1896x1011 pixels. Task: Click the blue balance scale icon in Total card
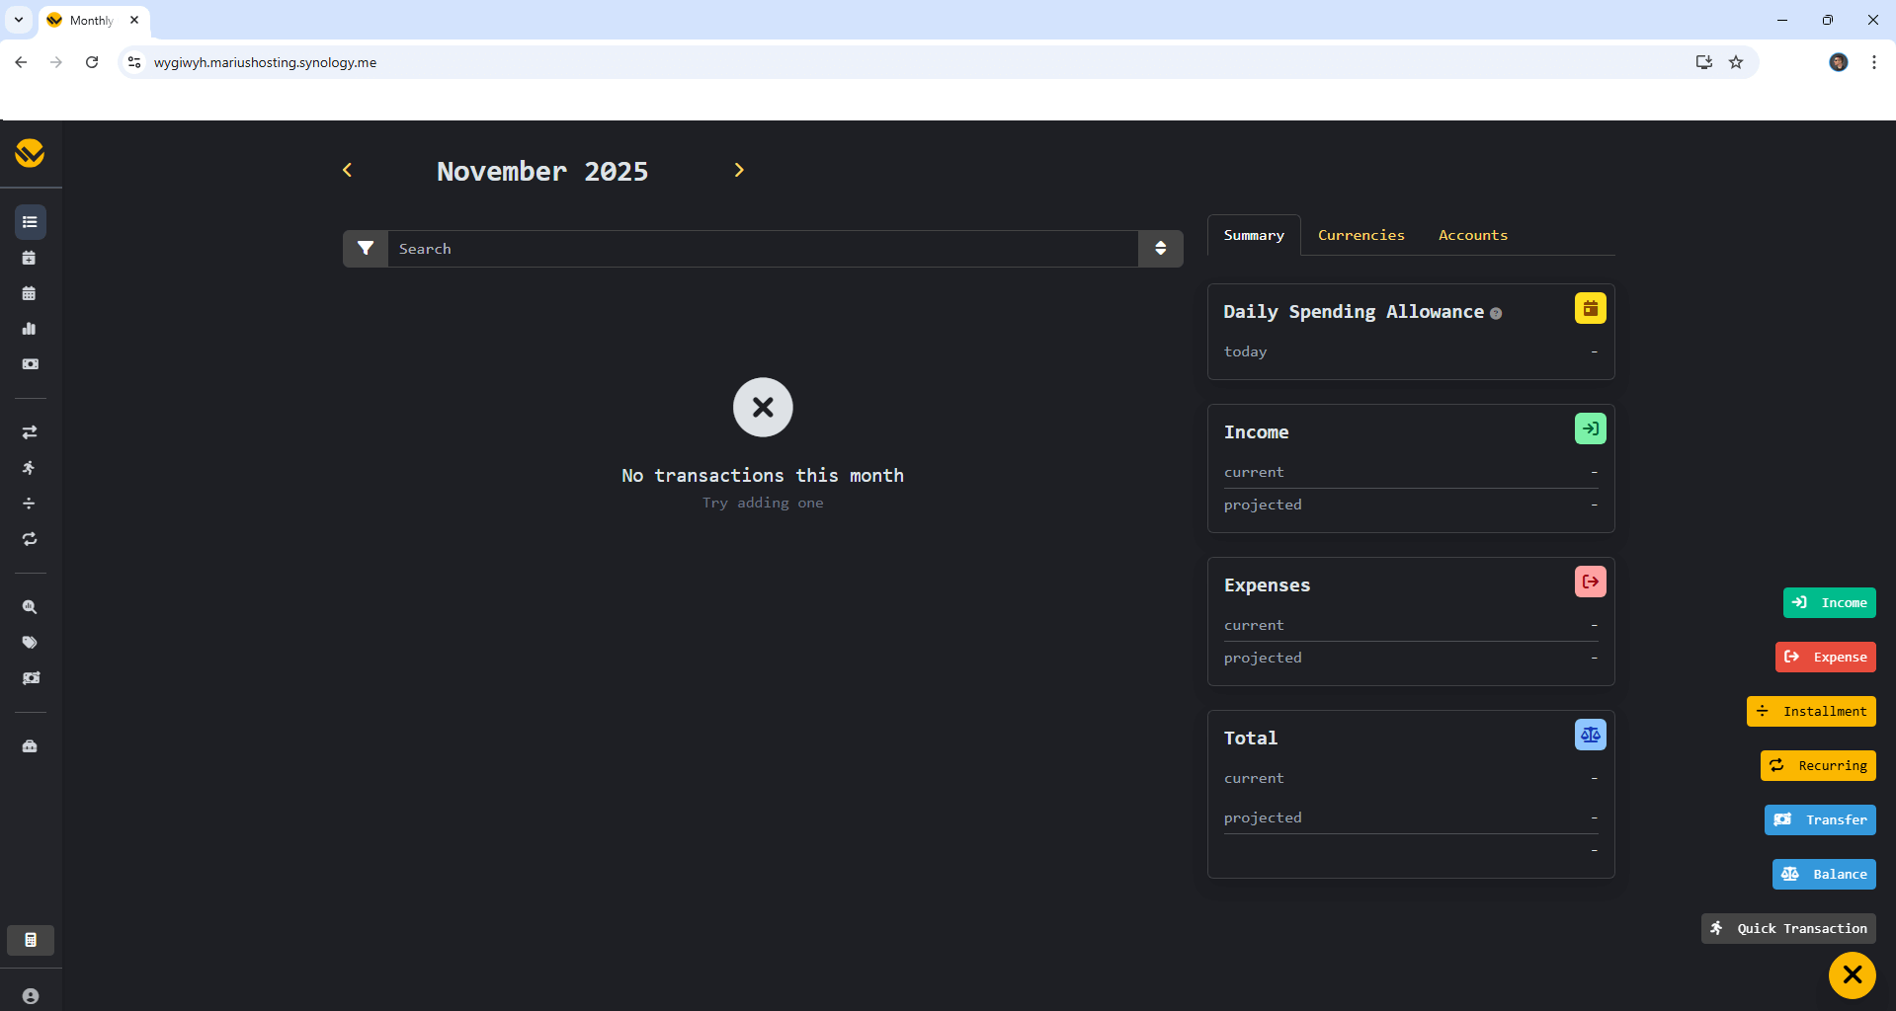1590,735
